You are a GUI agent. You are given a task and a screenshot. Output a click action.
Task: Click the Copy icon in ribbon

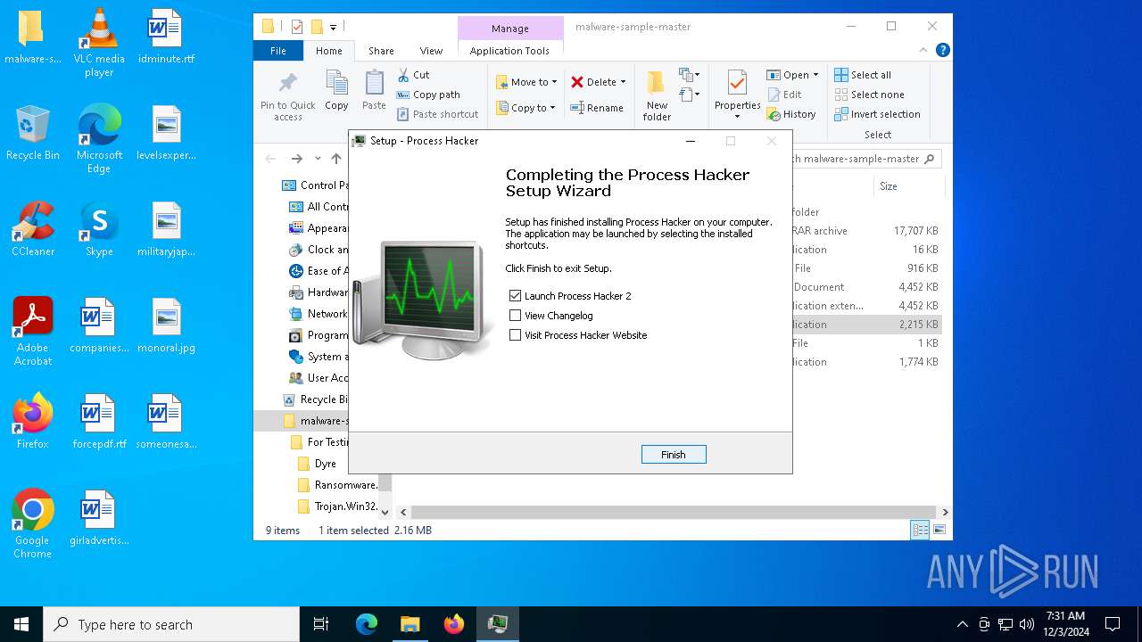coord(336,91)
